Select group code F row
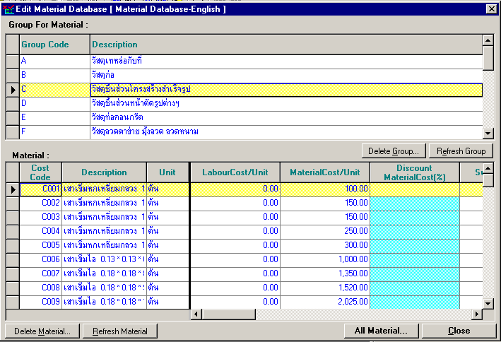The width and height of the screenshot is (501, 342). [244, 131]
